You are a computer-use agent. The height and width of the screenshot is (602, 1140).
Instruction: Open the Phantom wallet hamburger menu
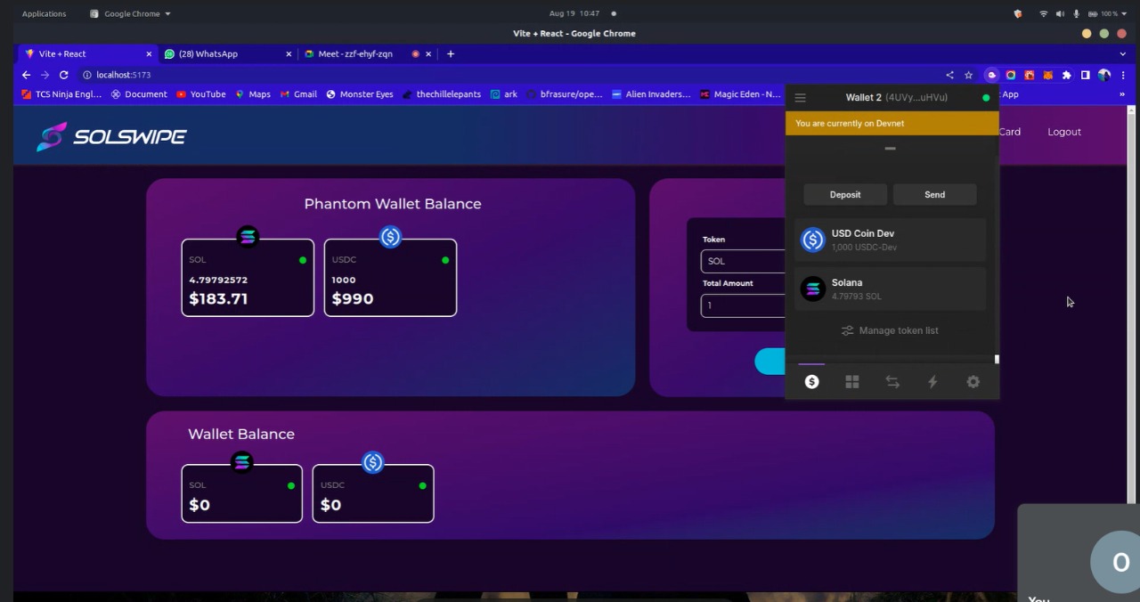click(800, 98)
